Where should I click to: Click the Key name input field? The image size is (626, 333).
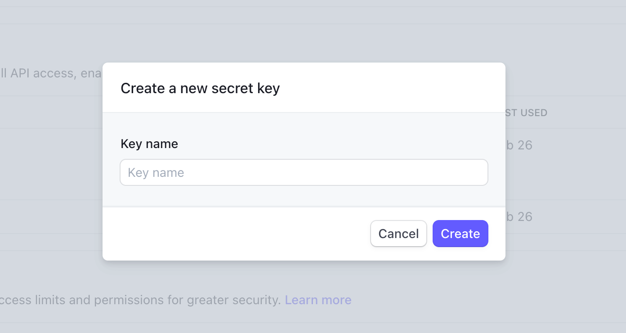pyautogui.click(x=304, y=172)
